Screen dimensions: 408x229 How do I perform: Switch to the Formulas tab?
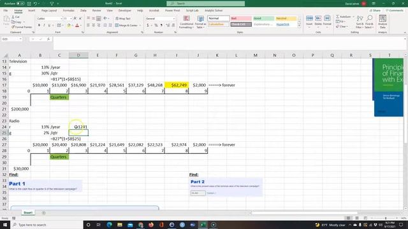coord(69,10)
